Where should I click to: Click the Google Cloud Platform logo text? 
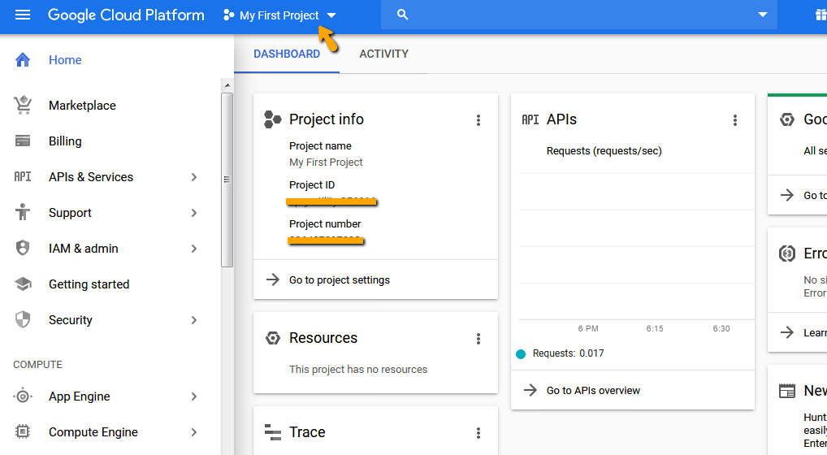(126, 15)
